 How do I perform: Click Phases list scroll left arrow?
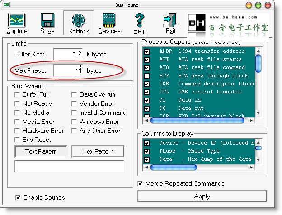(x=146, y=120)
